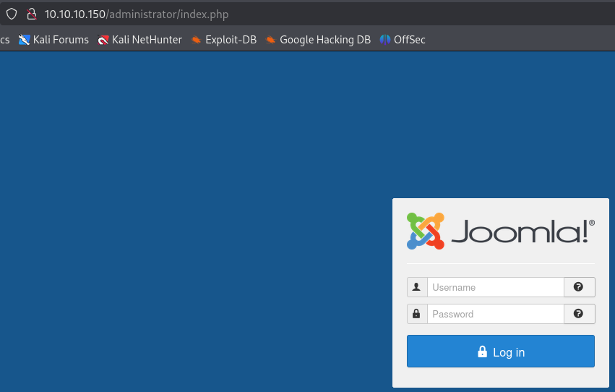The image size is (615, 392).
Task: Focus the Password input field
Action: (495, 314)
